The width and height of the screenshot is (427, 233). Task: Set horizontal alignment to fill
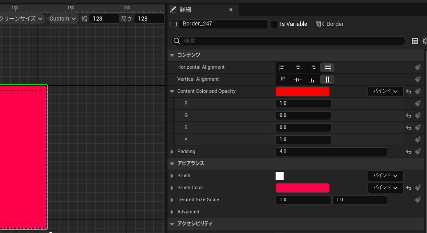[x=327, y=67]
